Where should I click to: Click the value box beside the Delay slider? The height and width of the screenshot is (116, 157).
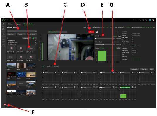click(x=119, y=39)
